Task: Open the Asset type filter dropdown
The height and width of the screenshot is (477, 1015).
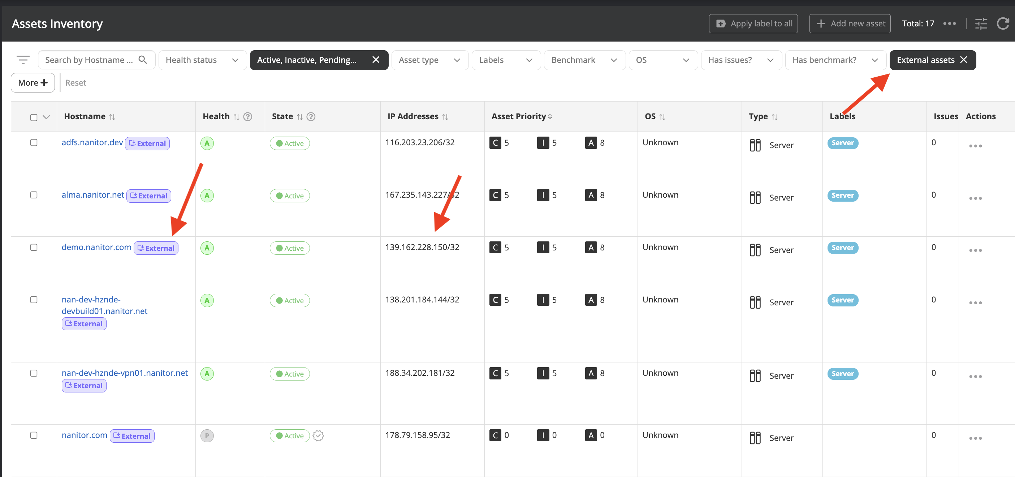Action: point(429,60)
